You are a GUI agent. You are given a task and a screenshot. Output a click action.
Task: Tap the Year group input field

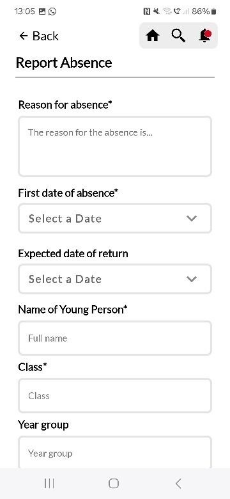pos(115,452)
